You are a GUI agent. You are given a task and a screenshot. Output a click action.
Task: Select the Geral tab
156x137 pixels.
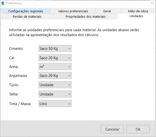[107, 11]
